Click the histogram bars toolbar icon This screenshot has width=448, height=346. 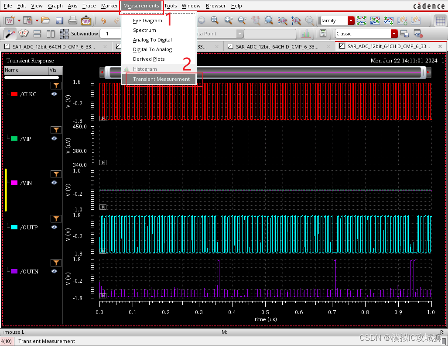click(306, 34)
